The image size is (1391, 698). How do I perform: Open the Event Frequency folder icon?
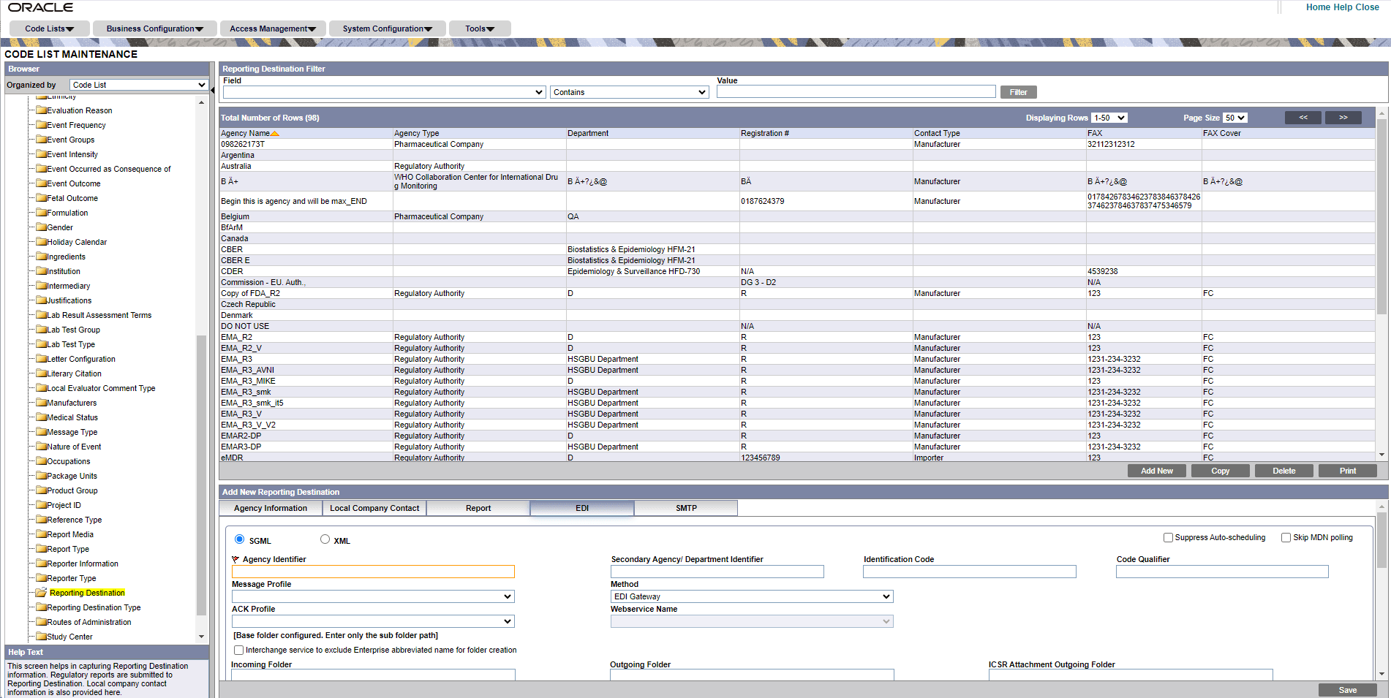click(x=42, y=125)
